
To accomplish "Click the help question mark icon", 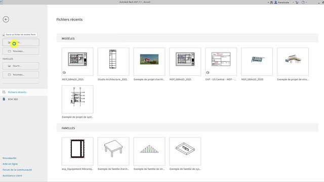I will click(x=303, y=2).
